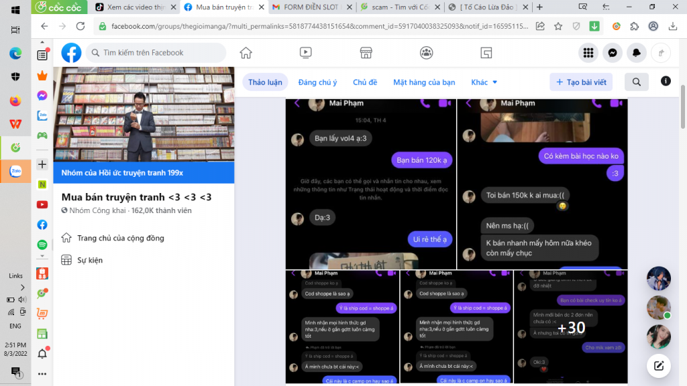Screen dimensions: 687x386
Task: Open Spotify from the browser sidebar
Action: (x=42, y=245)
